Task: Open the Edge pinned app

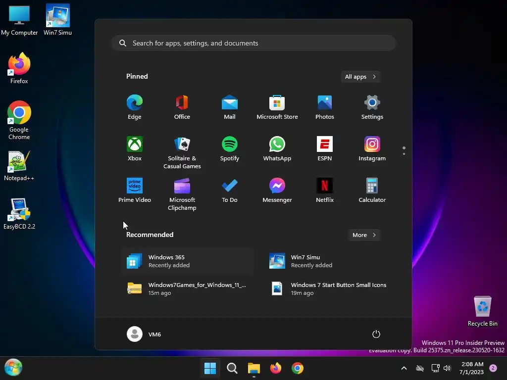Action: [135, 107]
